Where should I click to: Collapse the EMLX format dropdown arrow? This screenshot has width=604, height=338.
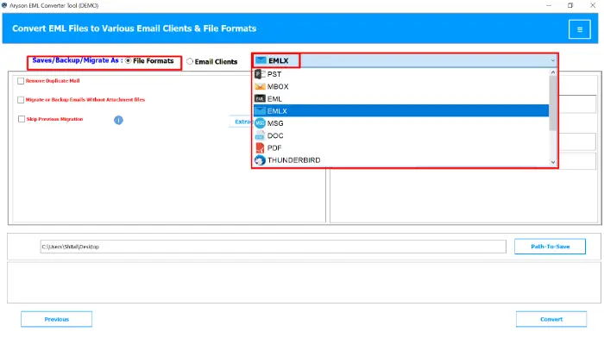point(552,60)
